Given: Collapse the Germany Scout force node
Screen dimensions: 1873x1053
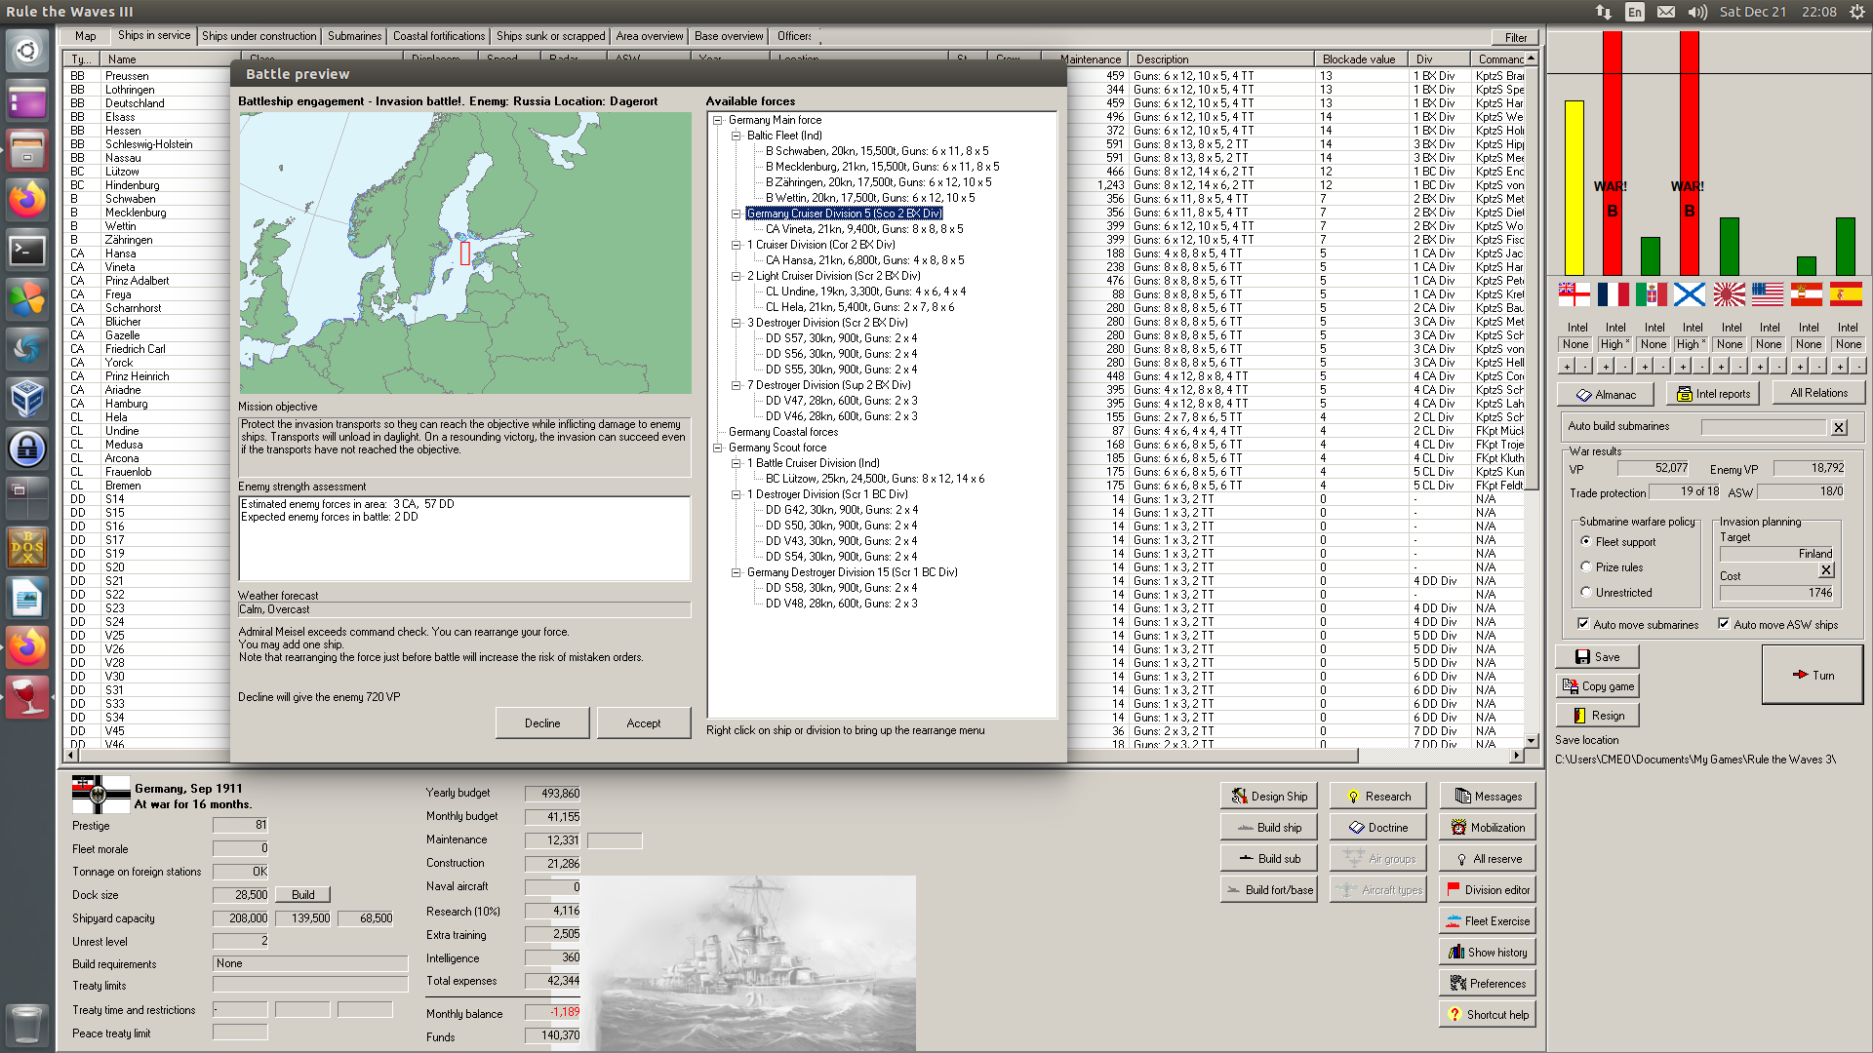Looking at the screenshot, I should point(718,448).
